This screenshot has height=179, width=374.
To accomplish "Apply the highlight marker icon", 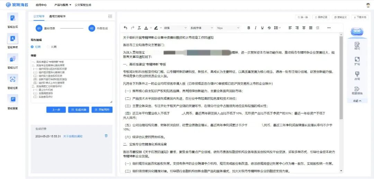I will click(156, 28).
